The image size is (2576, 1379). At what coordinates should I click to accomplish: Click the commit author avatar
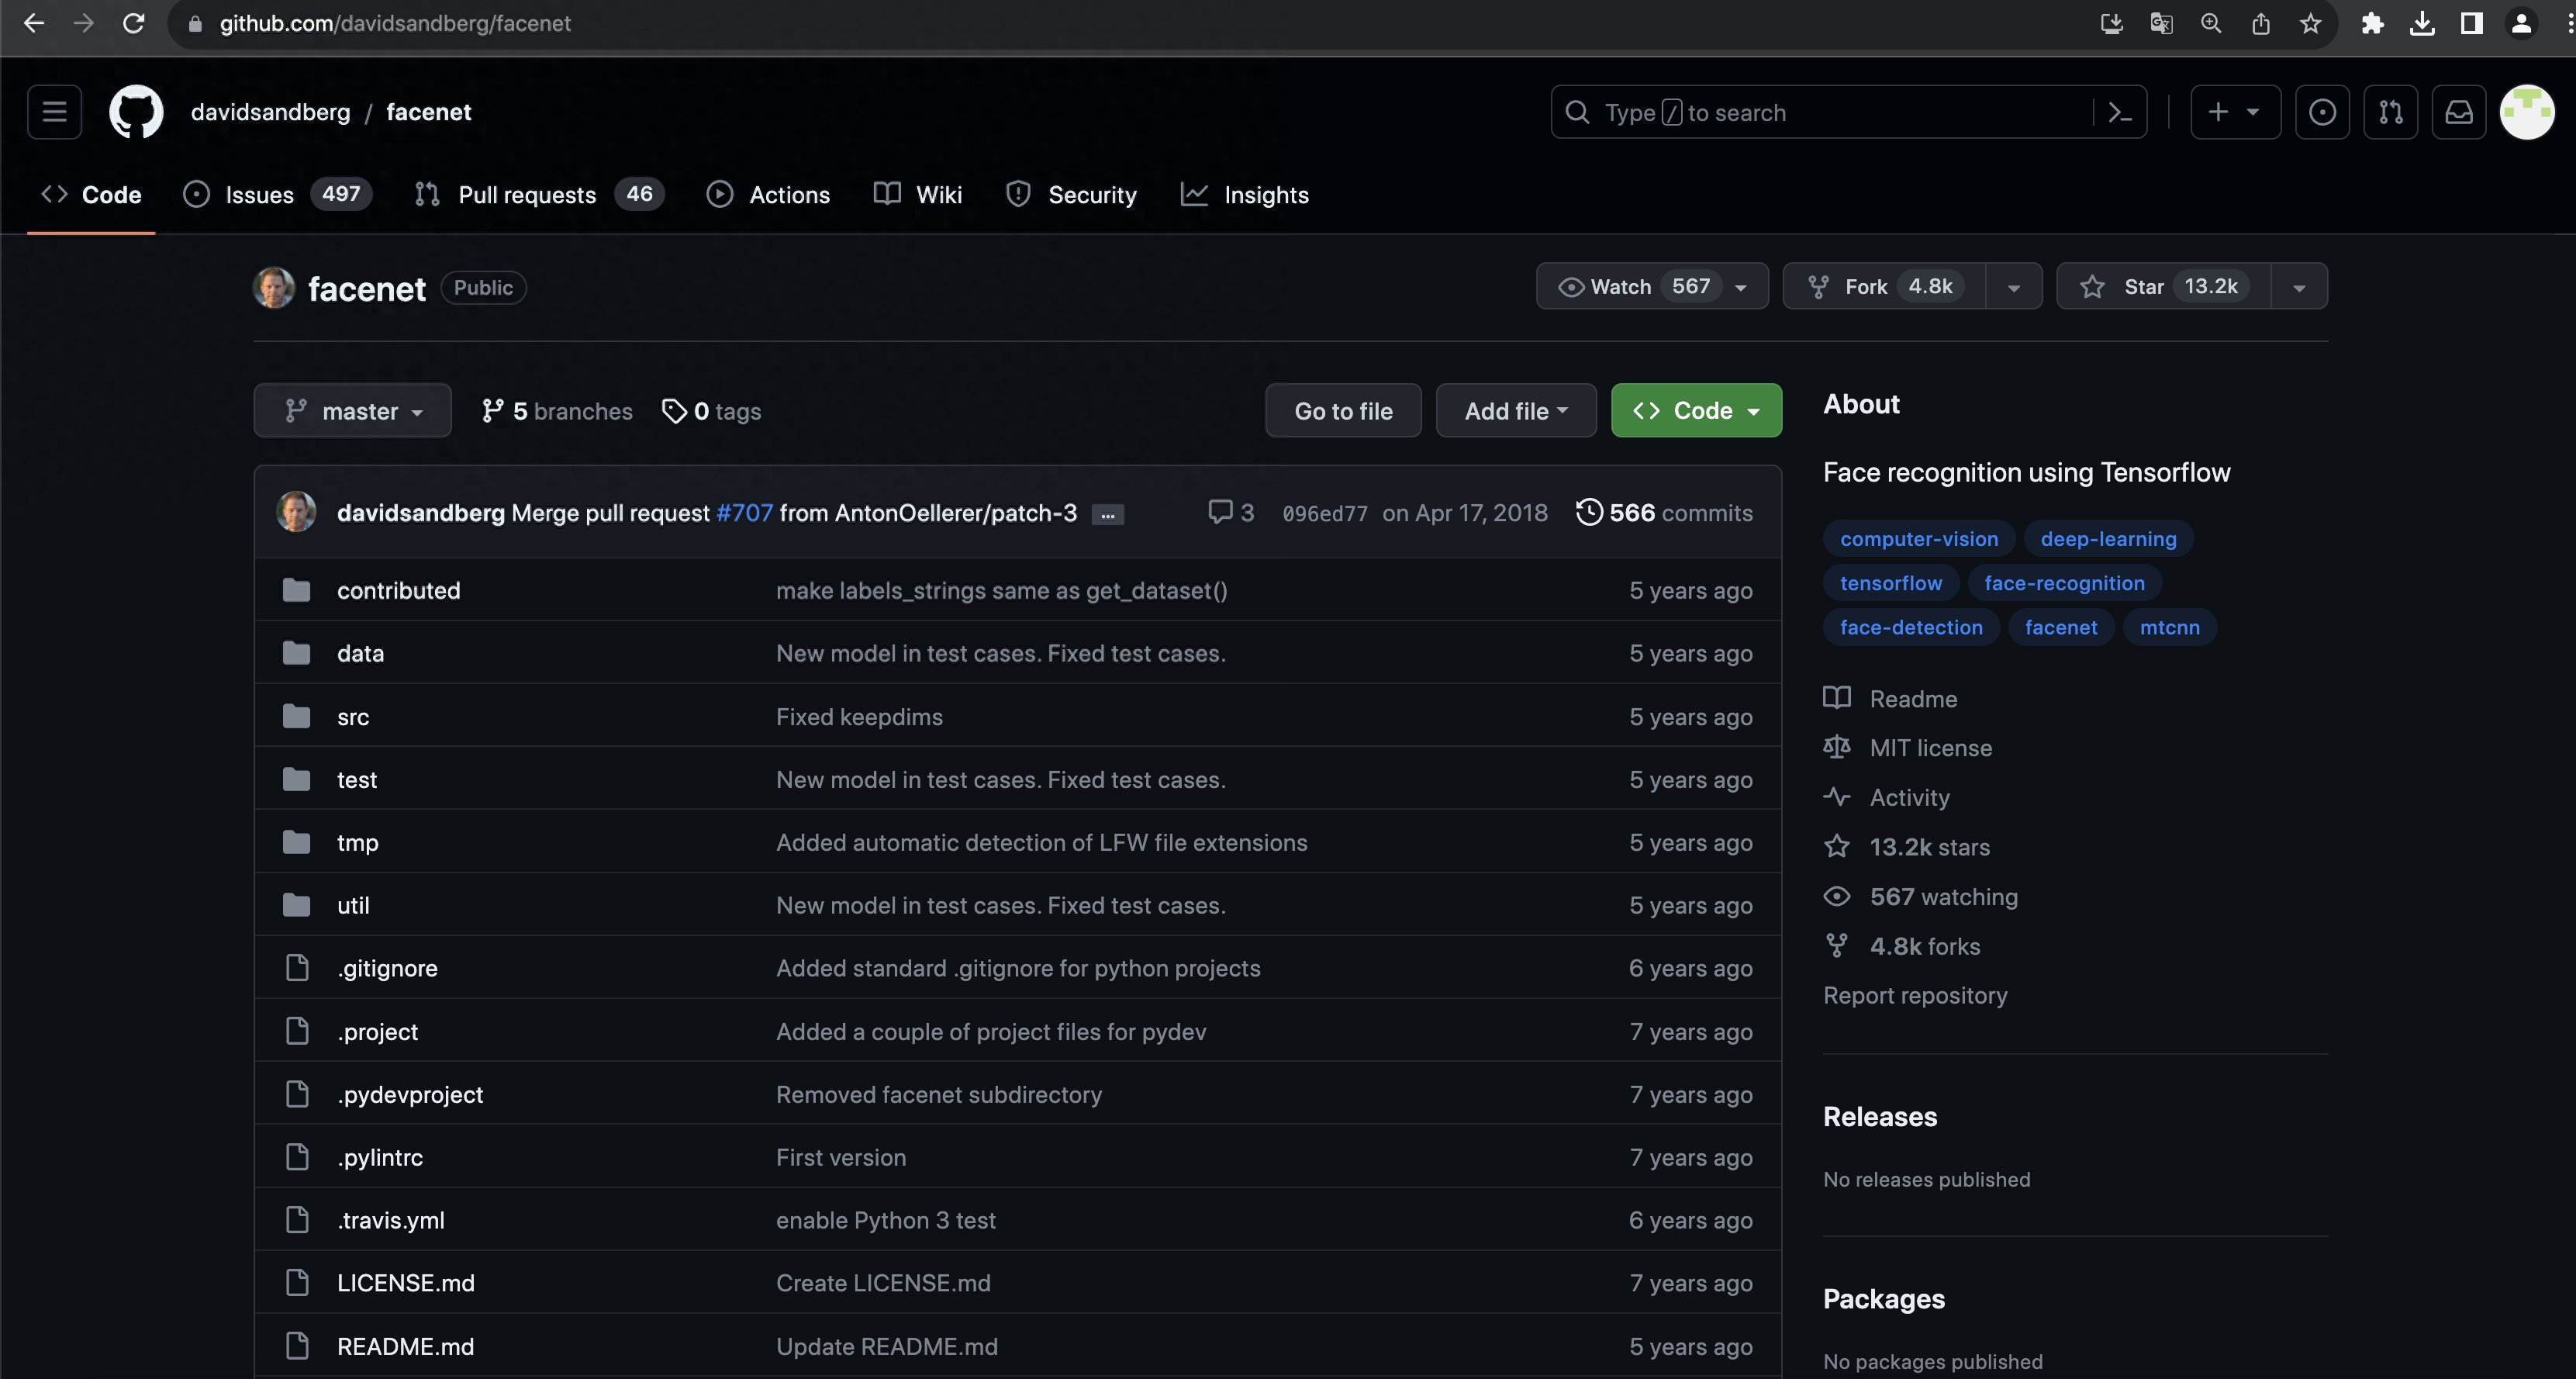coord(296,512)
